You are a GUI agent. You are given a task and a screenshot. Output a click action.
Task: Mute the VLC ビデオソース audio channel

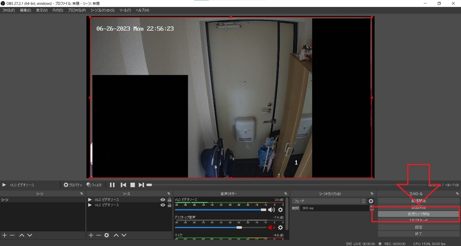coord(272,210)
